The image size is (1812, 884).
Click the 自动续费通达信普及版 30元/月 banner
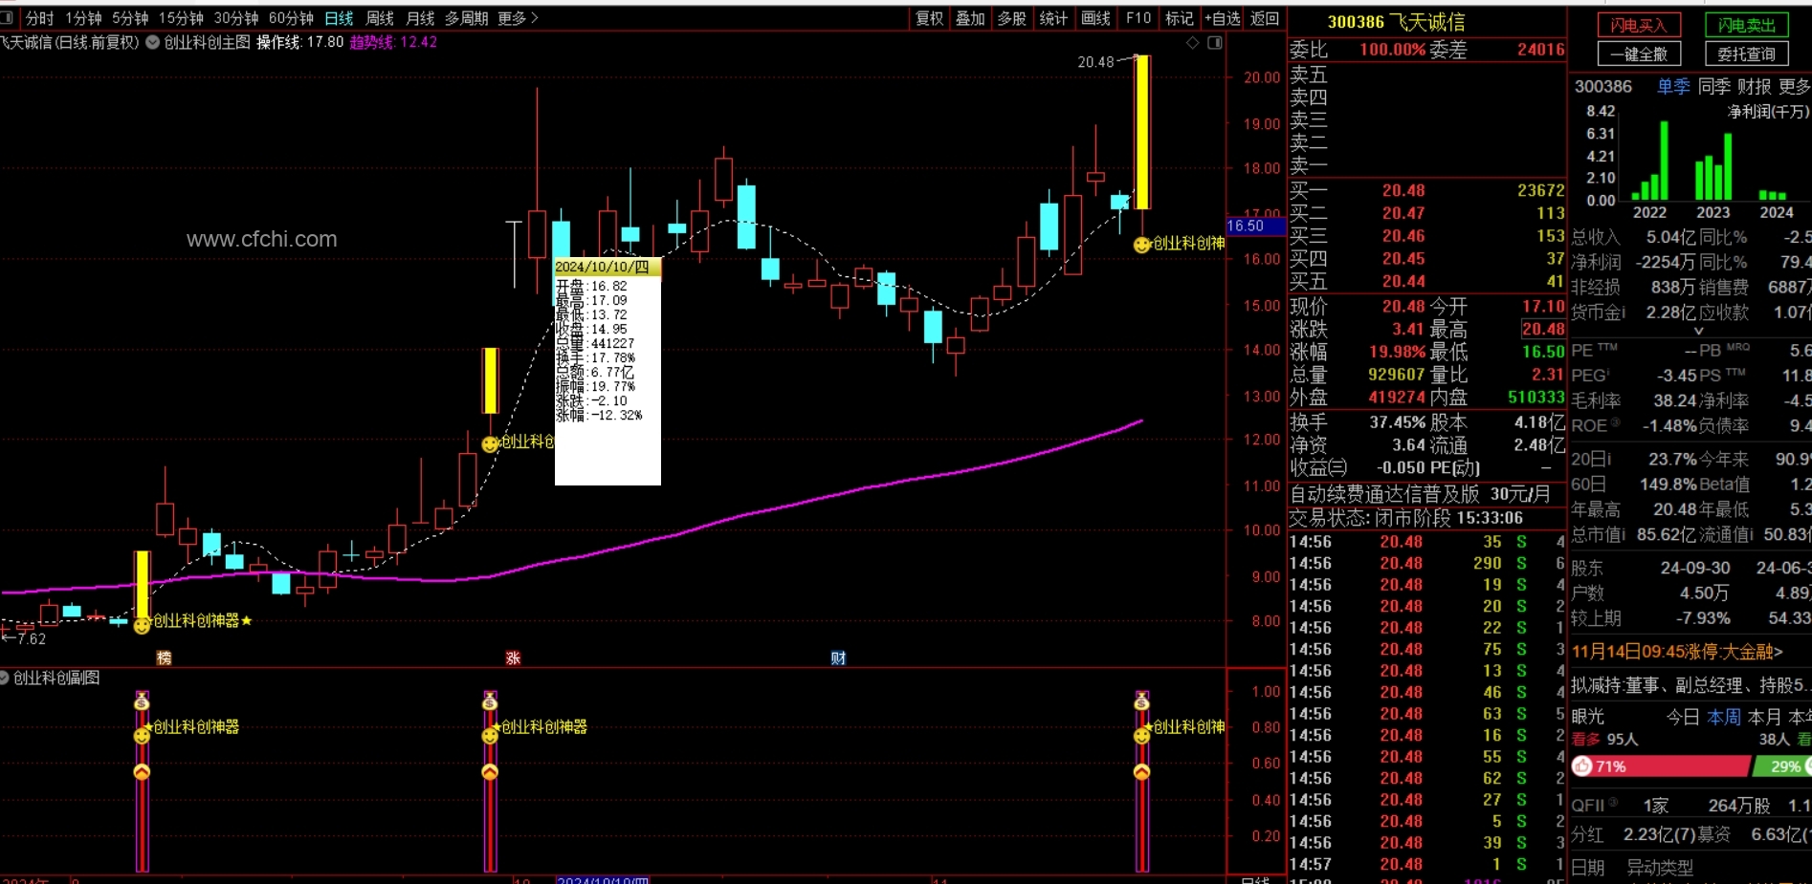1420,494
